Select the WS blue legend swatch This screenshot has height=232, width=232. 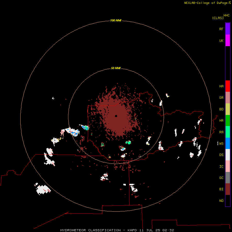(x=228, y=143)
